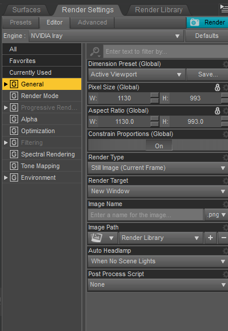Click the Aspect Ratio width value 1130.0
Viewport: 228px width, 331px height.
click(x=125, y=122)
